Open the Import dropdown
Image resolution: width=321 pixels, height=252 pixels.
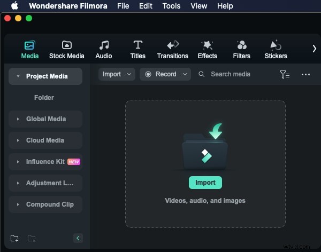pos(117,74)
